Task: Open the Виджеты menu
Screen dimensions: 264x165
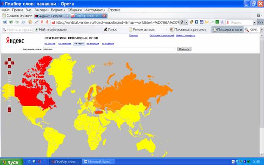Action: (58, 10)
